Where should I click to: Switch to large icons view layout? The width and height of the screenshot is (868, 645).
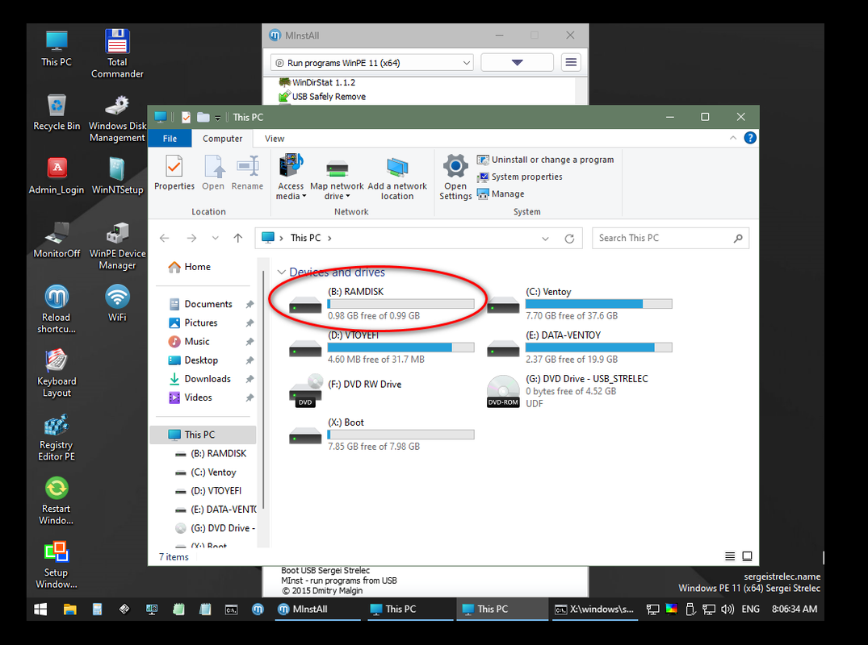(748, 556)
